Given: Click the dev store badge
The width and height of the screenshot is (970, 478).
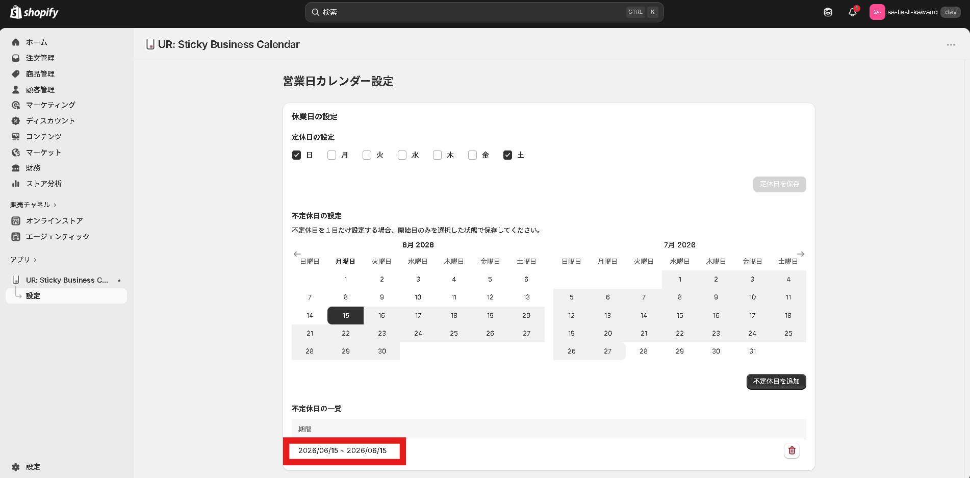Looking at the screenshot, I should tap(951, 12).
